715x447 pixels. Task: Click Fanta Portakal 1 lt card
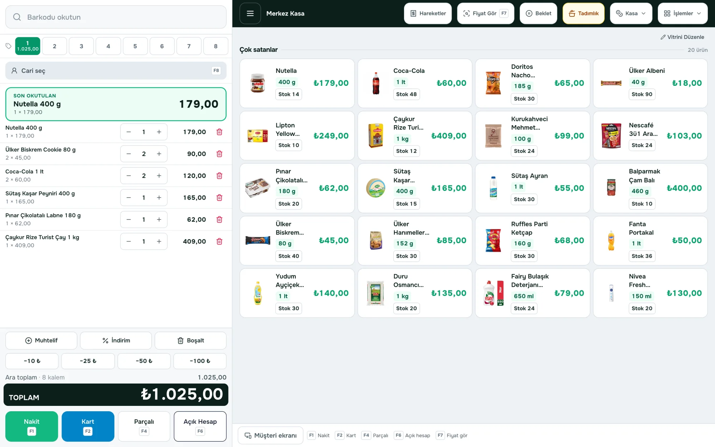pyautogui.click(x=650, y=241)
